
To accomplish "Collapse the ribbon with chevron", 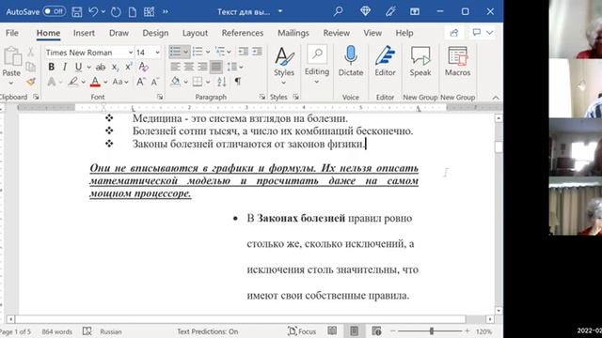I will pos(496,98).
